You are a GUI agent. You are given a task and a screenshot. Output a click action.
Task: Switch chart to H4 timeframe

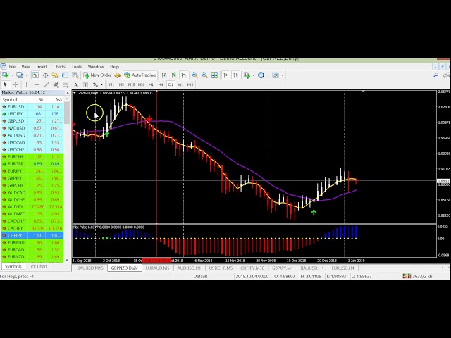(161, 85)
